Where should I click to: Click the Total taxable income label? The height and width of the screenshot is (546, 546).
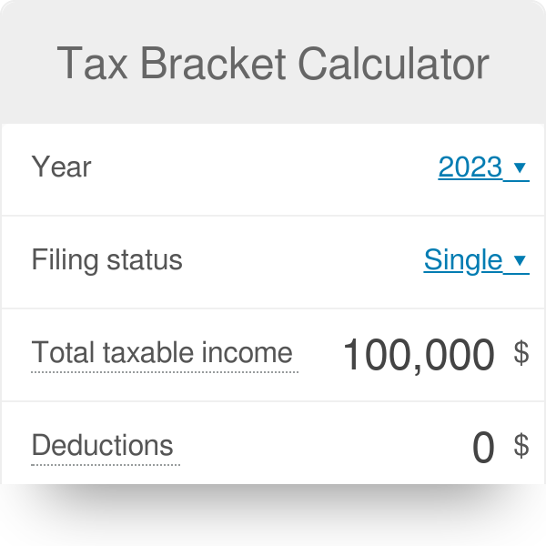pos(162,353)
